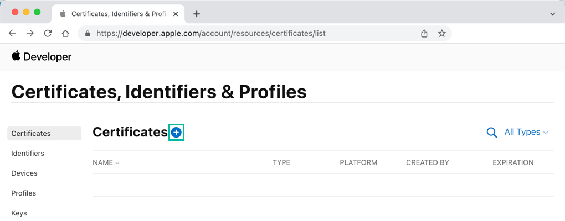565x221 pixels.
Task: Open a new tab with the plus button
Action: point(197,14)
